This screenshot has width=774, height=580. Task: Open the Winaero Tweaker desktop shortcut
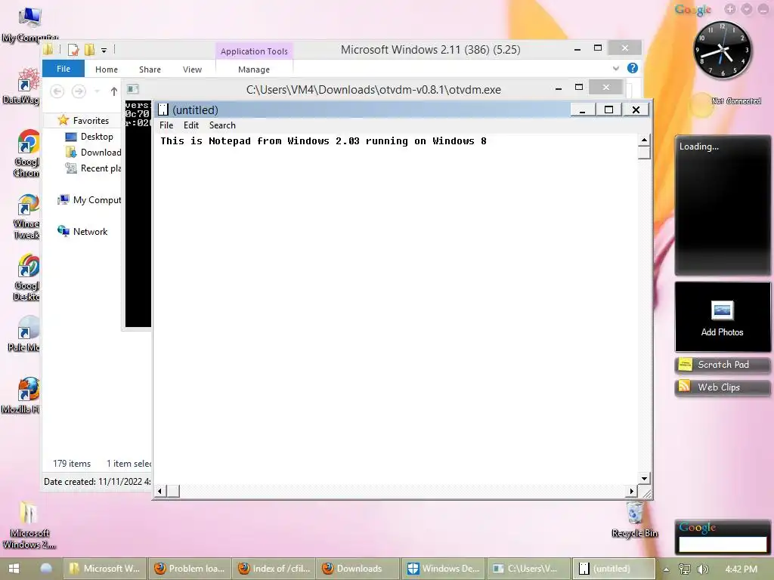tap(27, 216)
